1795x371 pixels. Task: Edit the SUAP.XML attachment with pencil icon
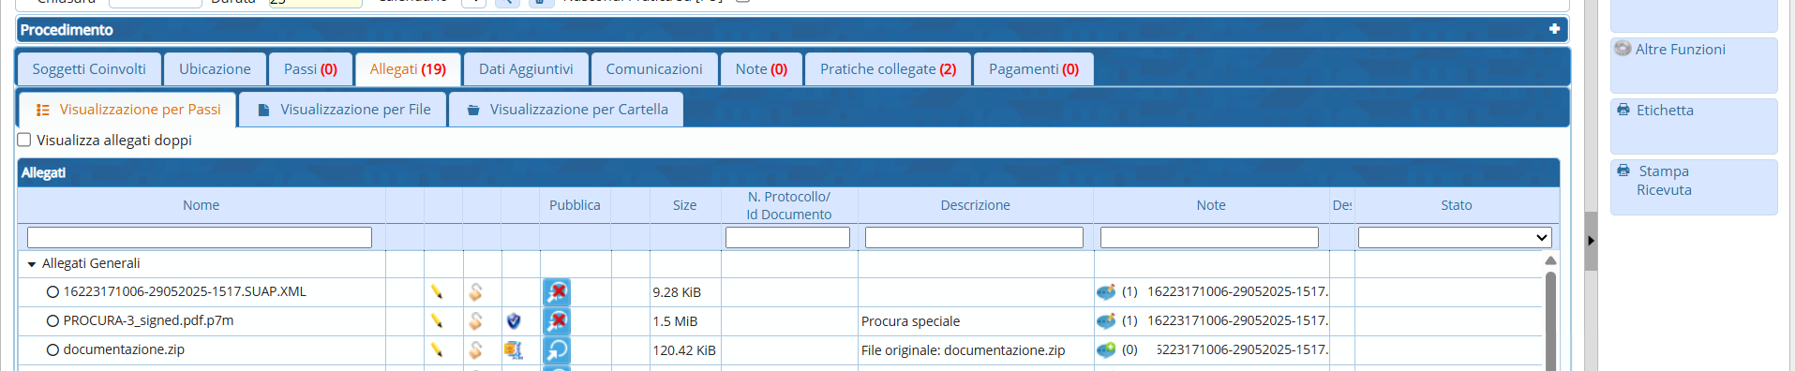[x=437, y=292]
